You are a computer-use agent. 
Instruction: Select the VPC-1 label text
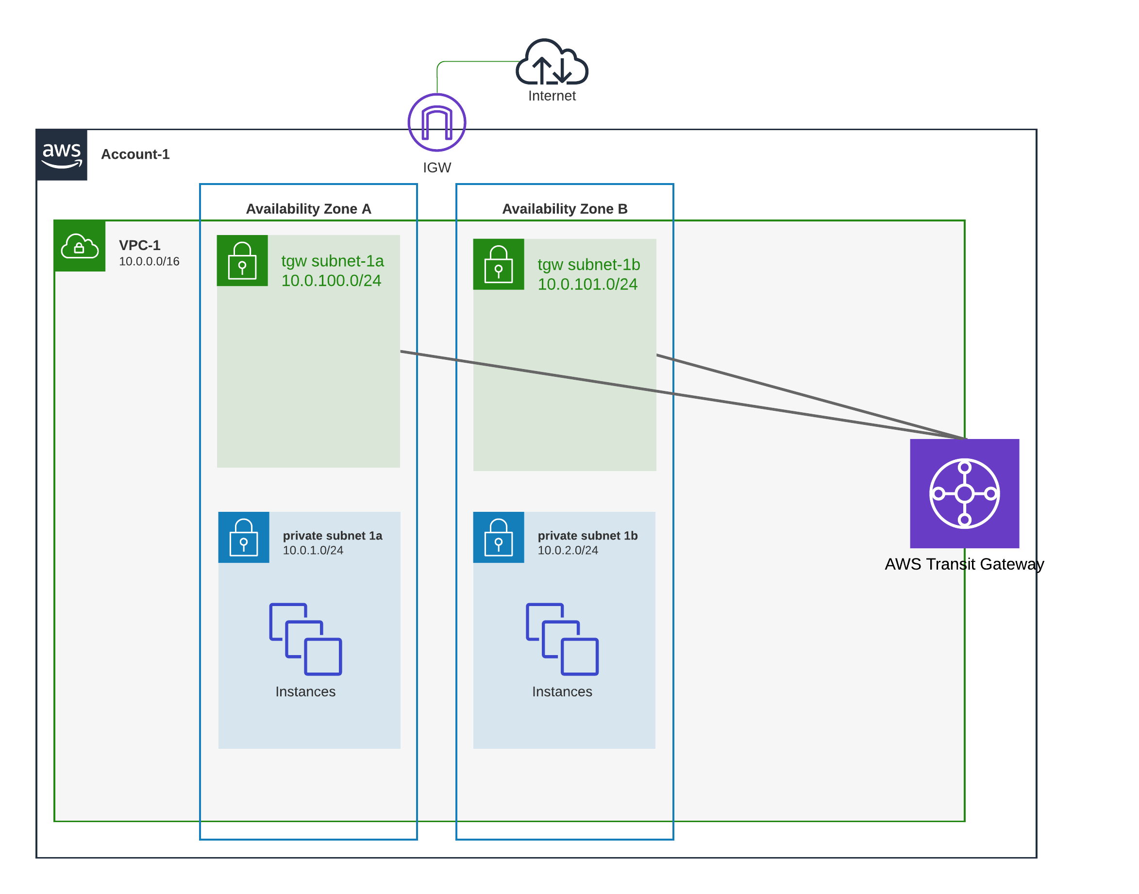[x=140, y=245]
